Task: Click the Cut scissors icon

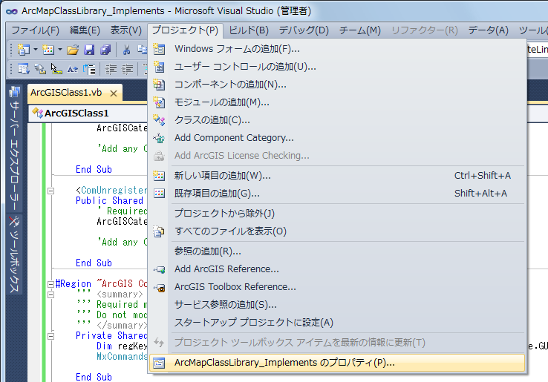Action: 126,50
